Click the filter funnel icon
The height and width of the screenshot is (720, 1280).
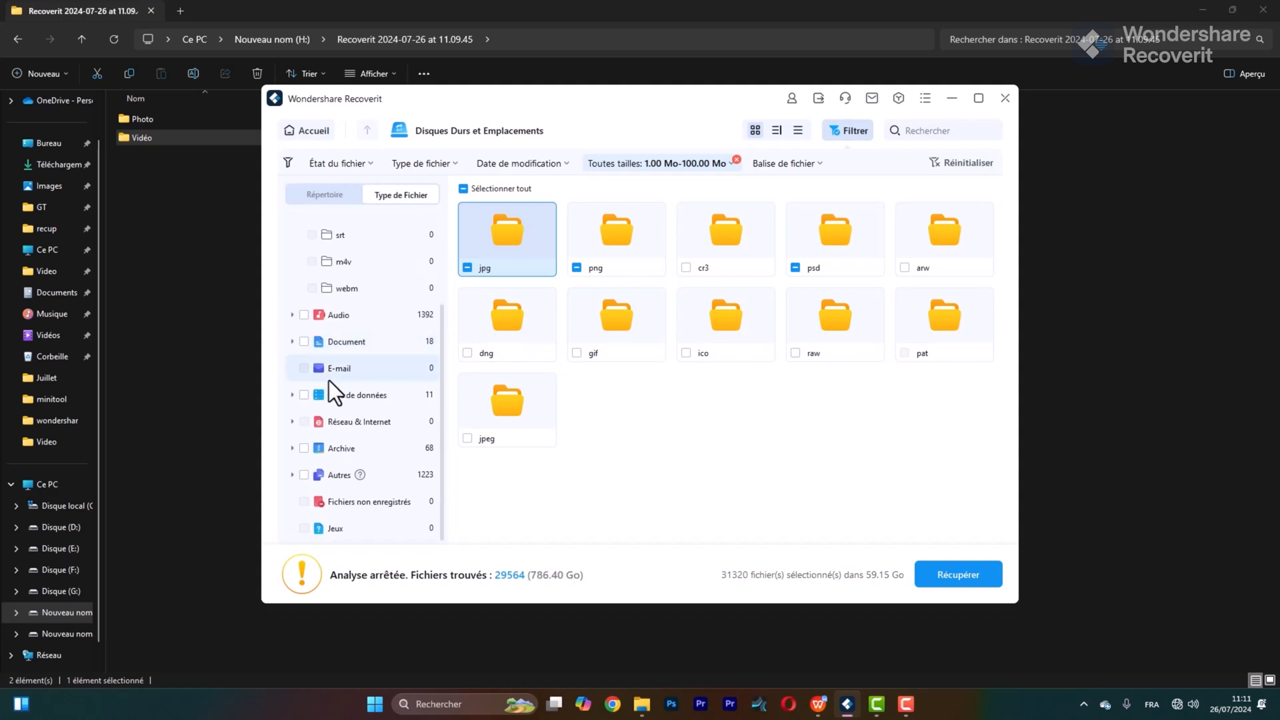288,163
